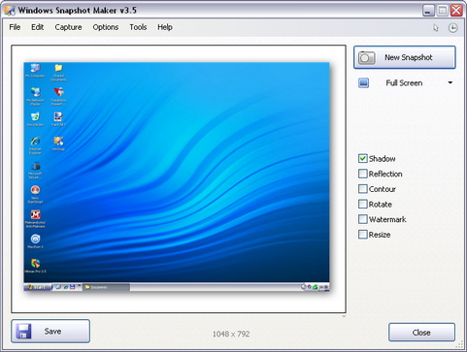The width and height of the screenshot is (467, 352).
Task: Enable the Watermark checkbox
Action: [x=363, y=219]
